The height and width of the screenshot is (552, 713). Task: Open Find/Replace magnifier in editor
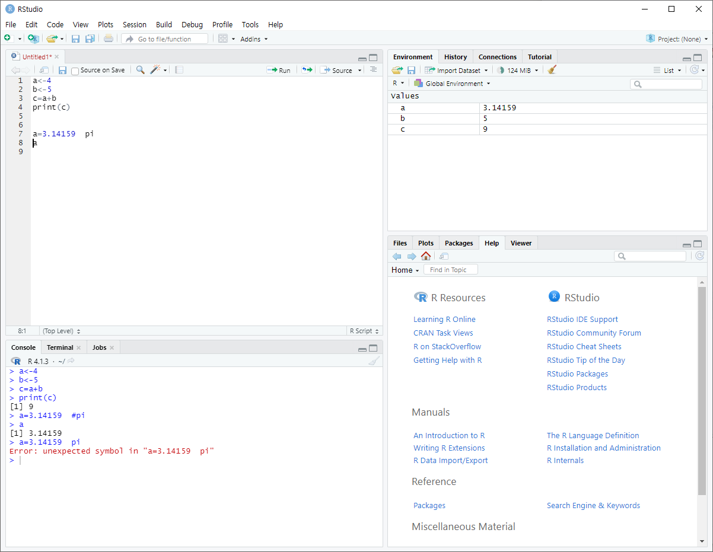pyautogui.click(x=140, y=70)
